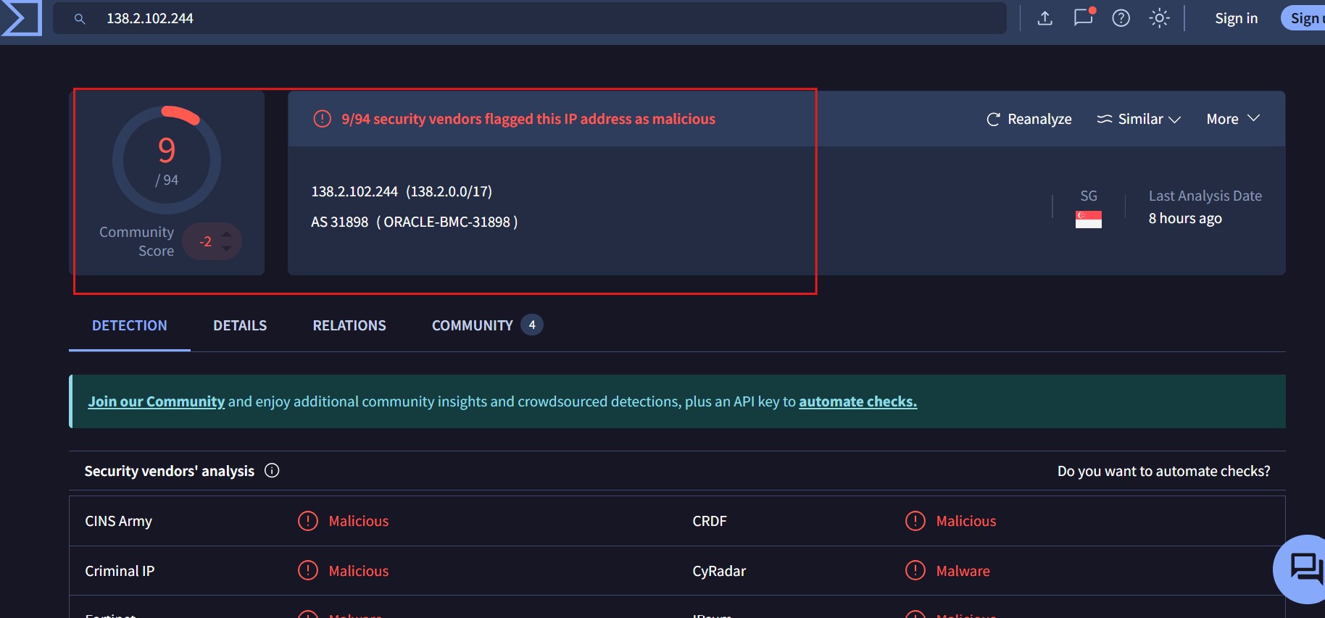Click the upload file icon

(x=1044, y=18)
